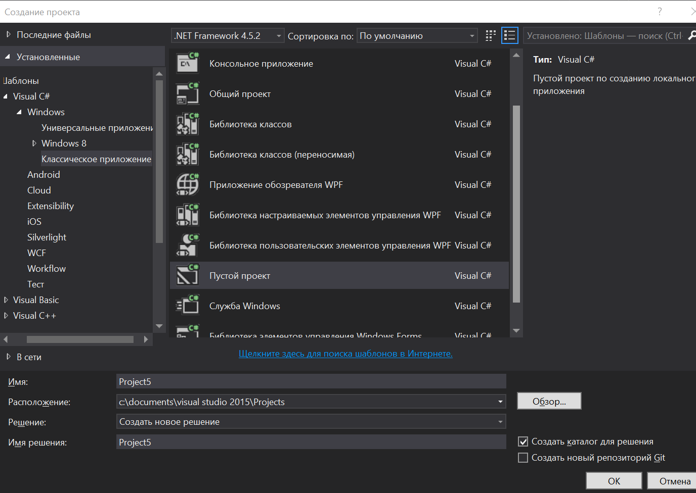696x493 pixels.
Task: Click the Служба Windows template icon
Action: [187, 306]
